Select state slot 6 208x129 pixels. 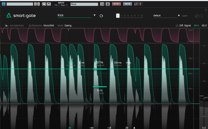[135, 16]
